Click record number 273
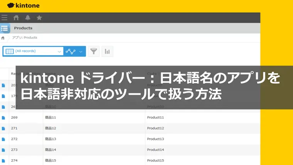 [x=14, y=150]
